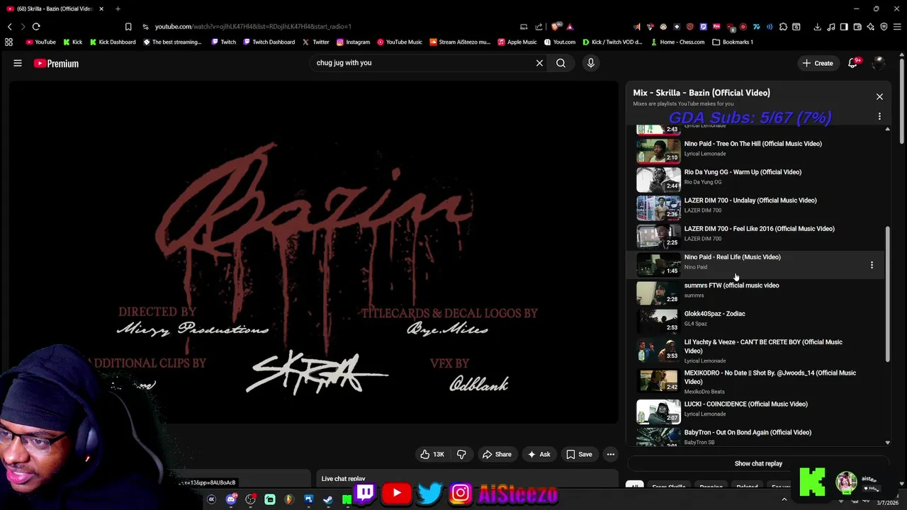Open the Twitch Dashboard bookmark

[269, 42]
